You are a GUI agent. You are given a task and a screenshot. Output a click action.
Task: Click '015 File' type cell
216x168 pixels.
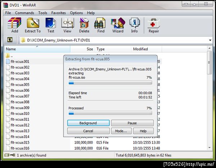102,142
